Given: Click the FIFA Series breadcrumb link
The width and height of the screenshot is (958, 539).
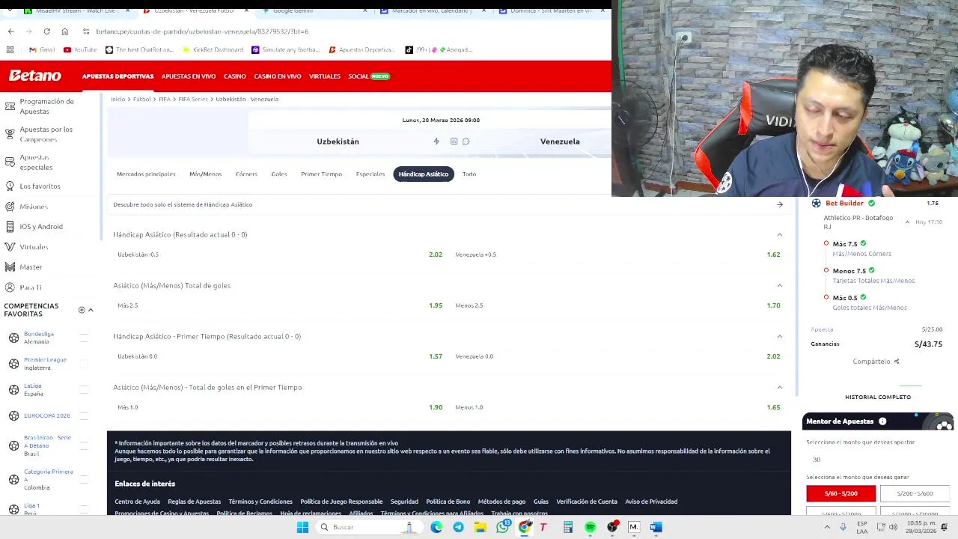Looking at the screenshot, I should pos(193,99).
